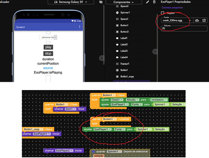Click the Spinner1 component icon in list

pyautogui.click(x=117, y=13)
